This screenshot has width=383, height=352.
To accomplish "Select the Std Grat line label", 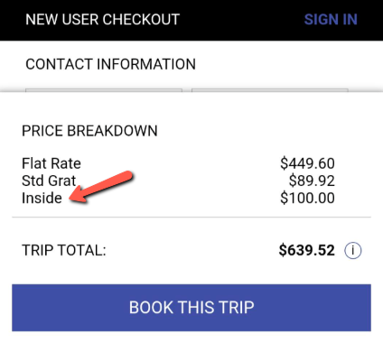I will click(x=49, y=181).
